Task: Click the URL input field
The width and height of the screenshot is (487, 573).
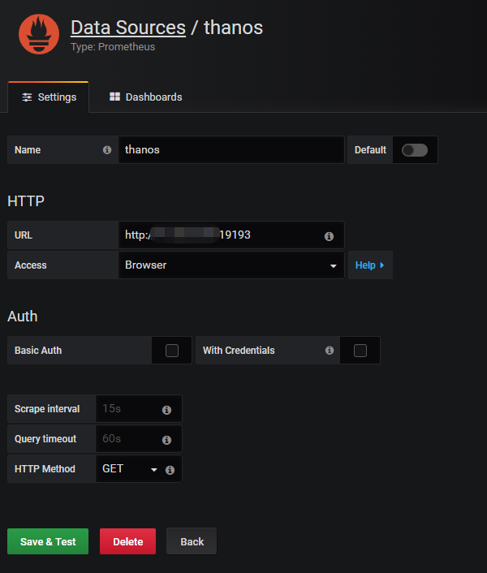Action: pos(231,235)
